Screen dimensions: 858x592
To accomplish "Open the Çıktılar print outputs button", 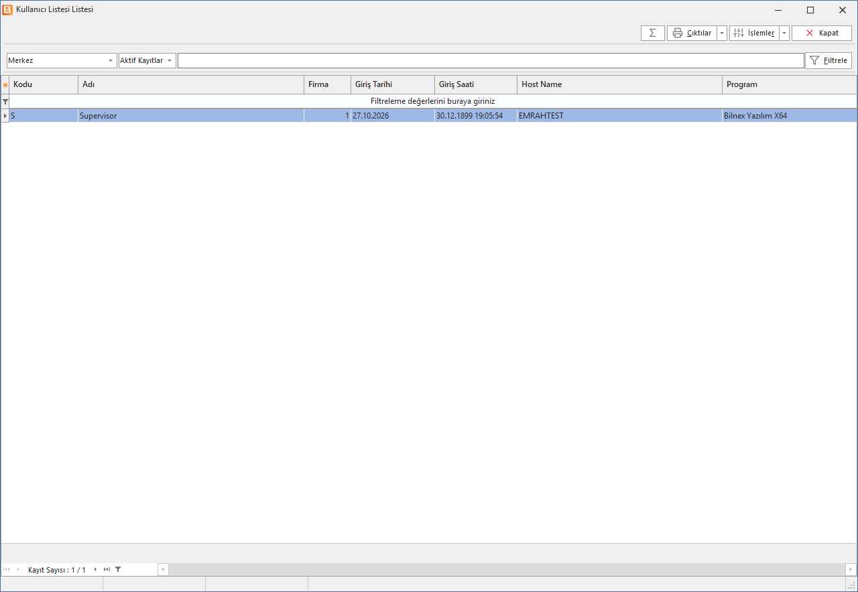I will [x=692, y=33].
